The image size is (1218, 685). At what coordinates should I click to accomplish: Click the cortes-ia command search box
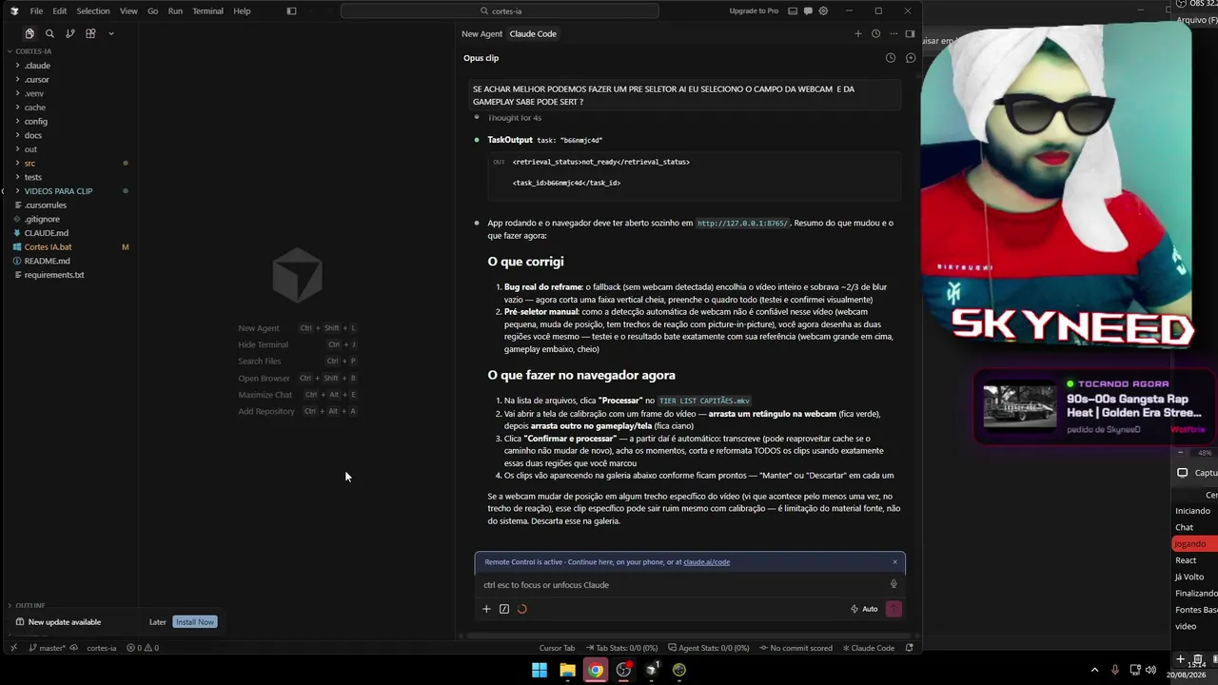click(500, 11)
